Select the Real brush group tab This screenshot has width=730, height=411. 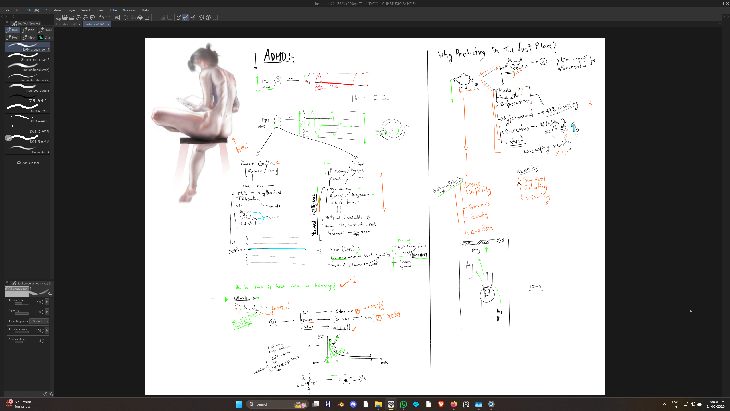13,37
